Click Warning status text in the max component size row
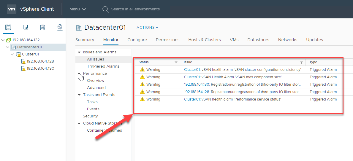Viewport: 353px width, 161px height. click(153, 77)
